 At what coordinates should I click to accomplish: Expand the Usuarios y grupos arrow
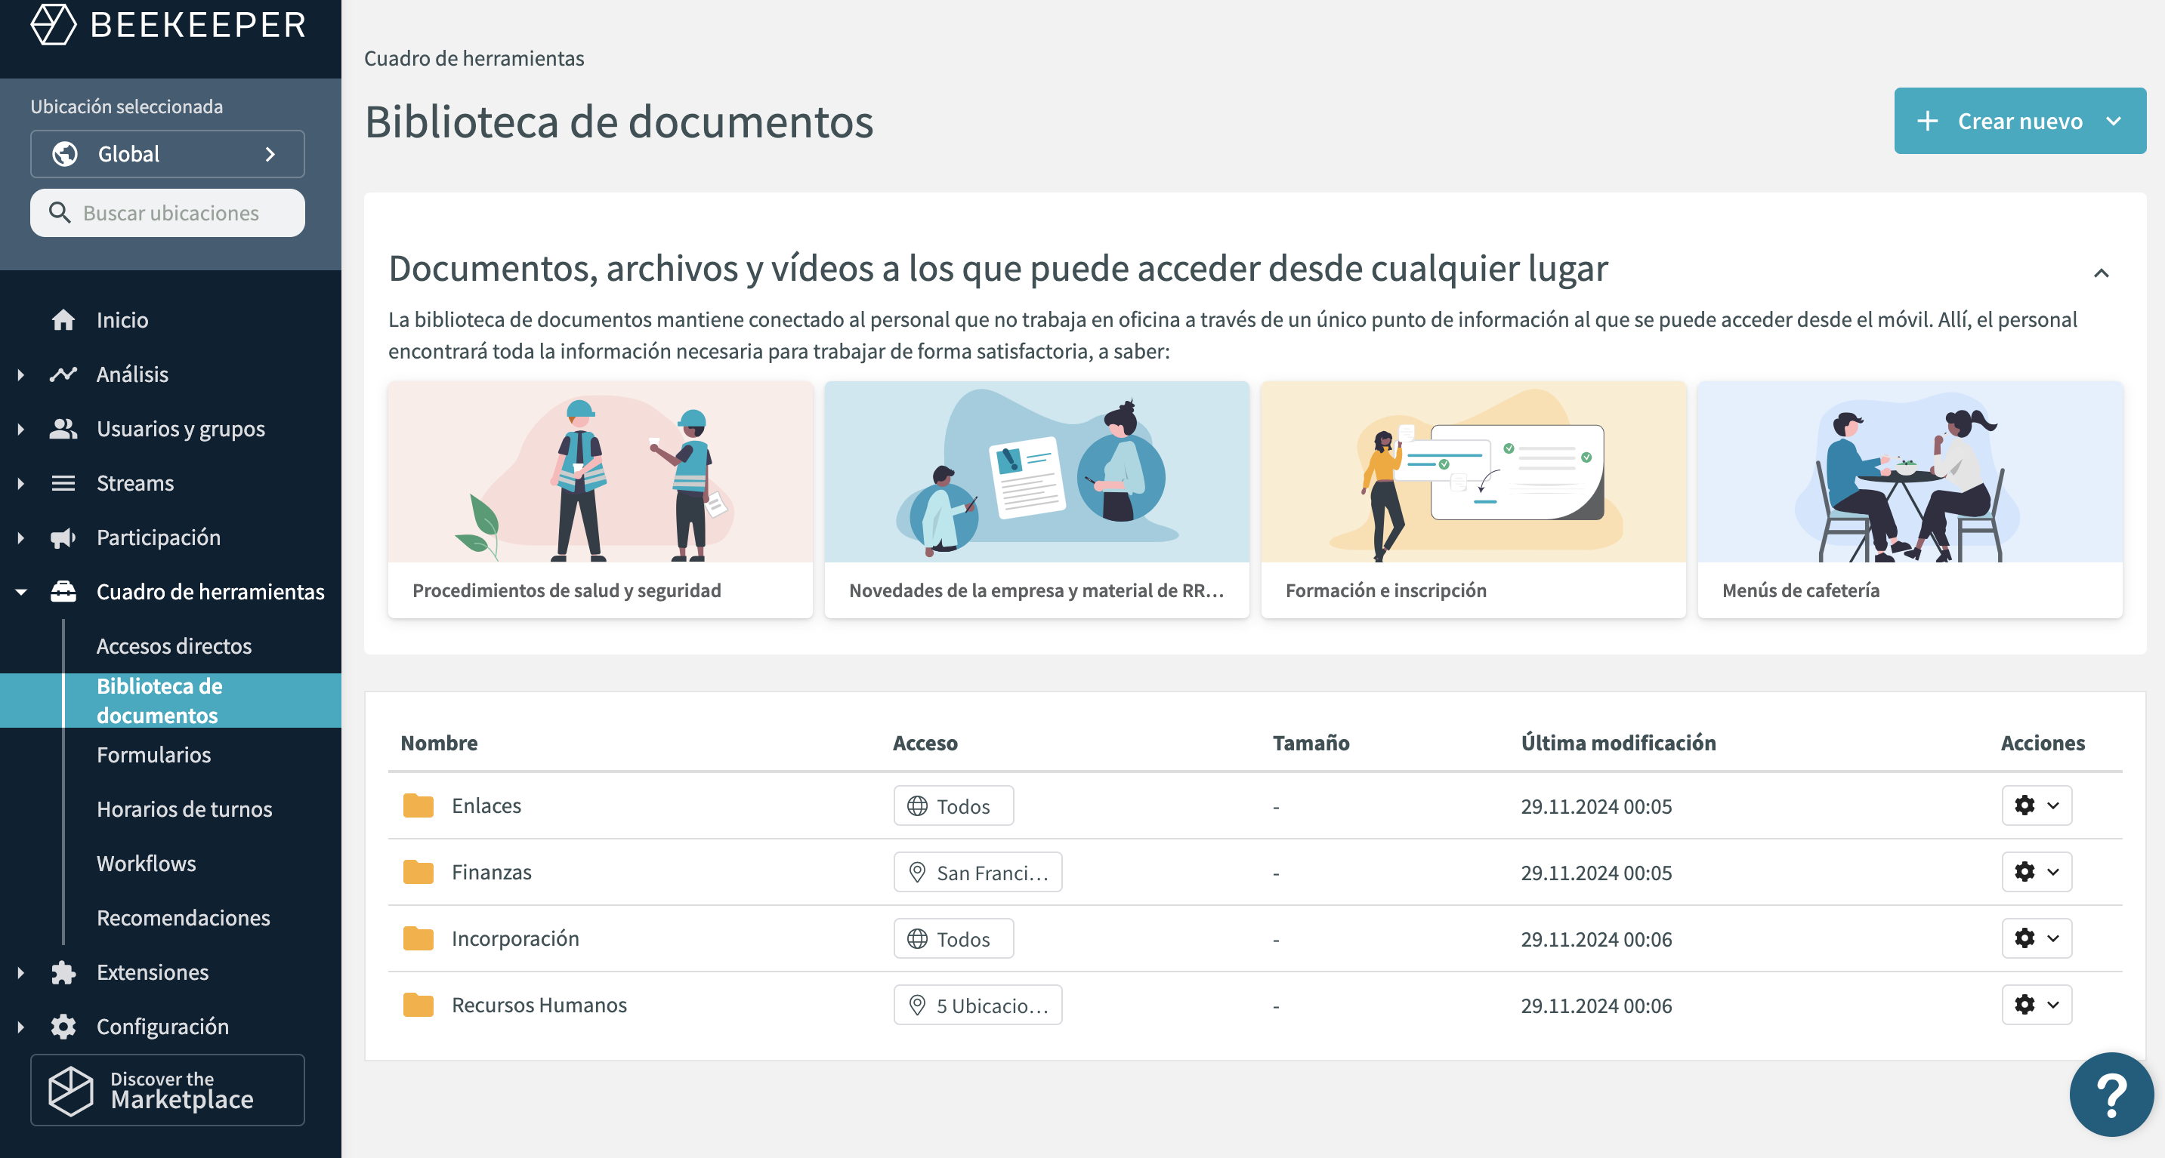[21, 429]
